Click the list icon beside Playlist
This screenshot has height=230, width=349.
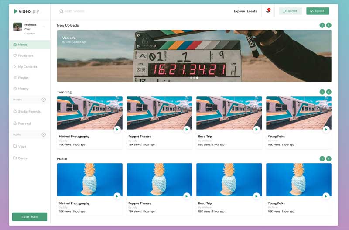coord(15,78)
